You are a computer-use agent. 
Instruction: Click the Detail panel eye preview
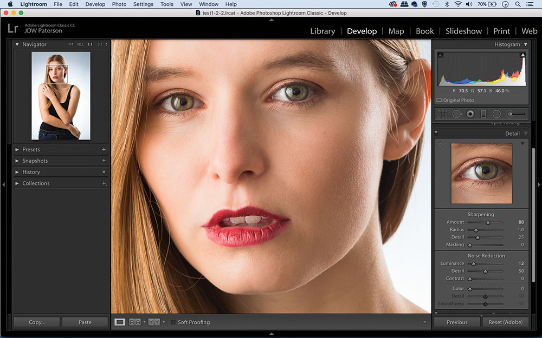[x=481, y=174]
